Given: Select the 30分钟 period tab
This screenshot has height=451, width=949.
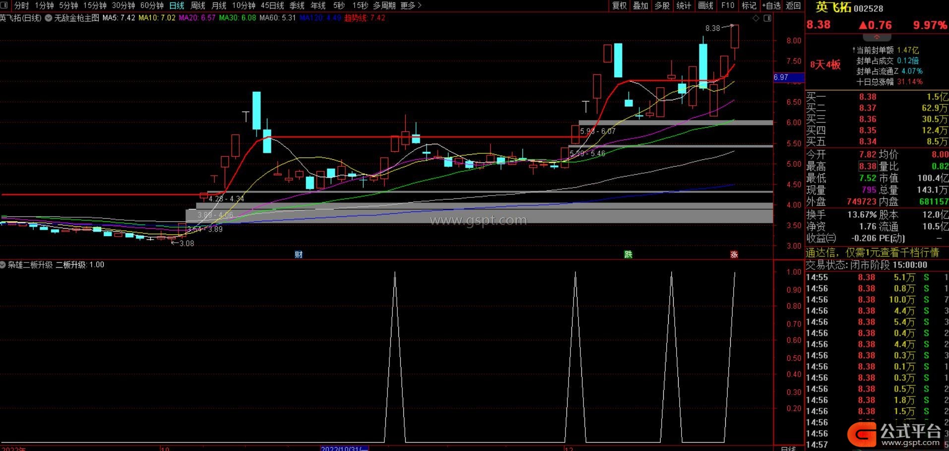Looking at the screenshot, I should (x=124, y=5).
